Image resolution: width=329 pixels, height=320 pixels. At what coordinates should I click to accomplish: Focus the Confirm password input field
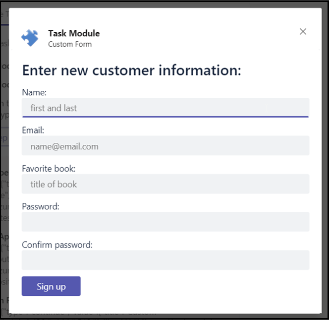click(165, 260)
